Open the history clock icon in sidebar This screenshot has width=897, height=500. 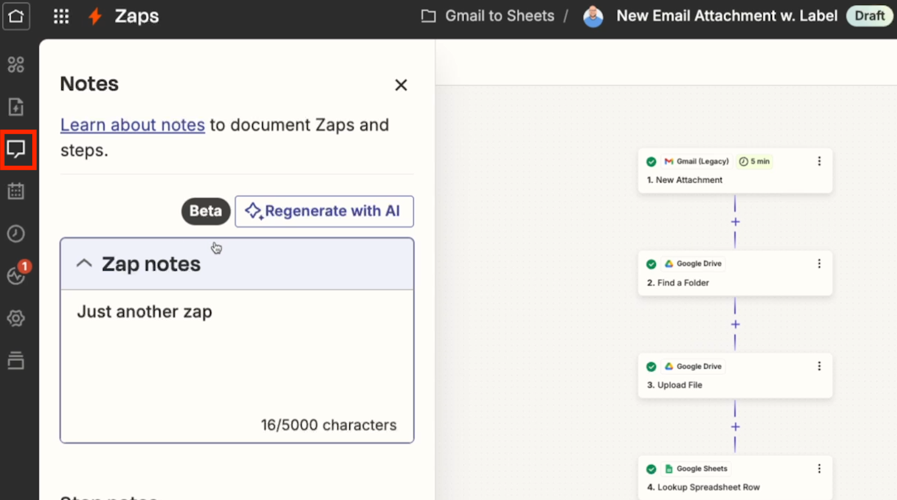click(x=16, y=233)
